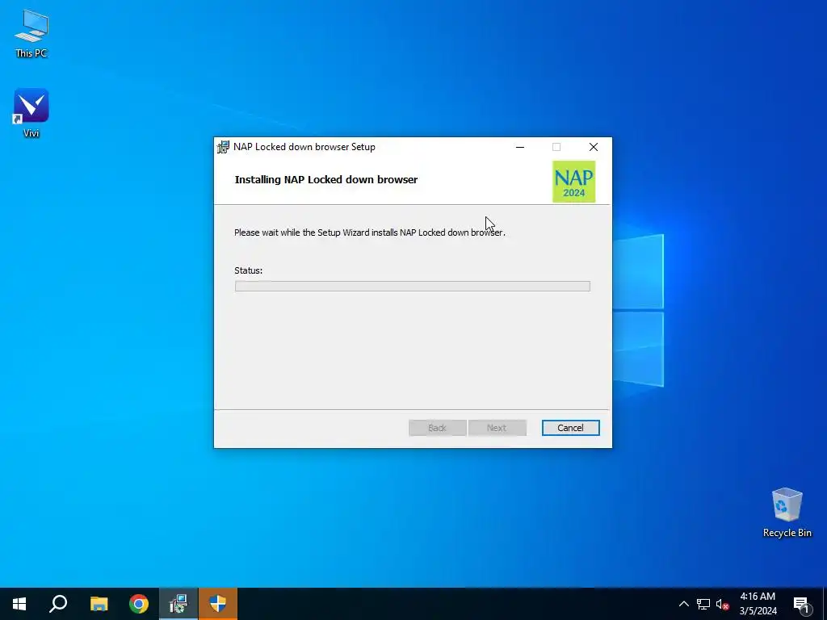Open taskbar Search
The width and height of the screenshot is (827, 620).
pos(58,604)
